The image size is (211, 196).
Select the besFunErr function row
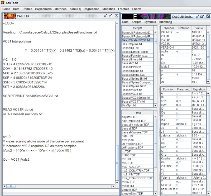point(183,189)
